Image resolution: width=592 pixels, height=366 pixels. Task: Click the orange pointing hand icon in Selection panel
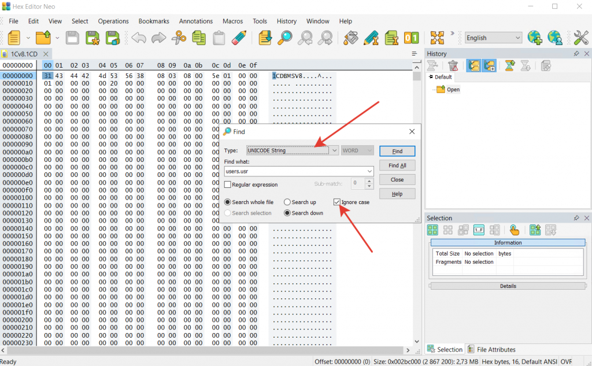coord(514,230)
